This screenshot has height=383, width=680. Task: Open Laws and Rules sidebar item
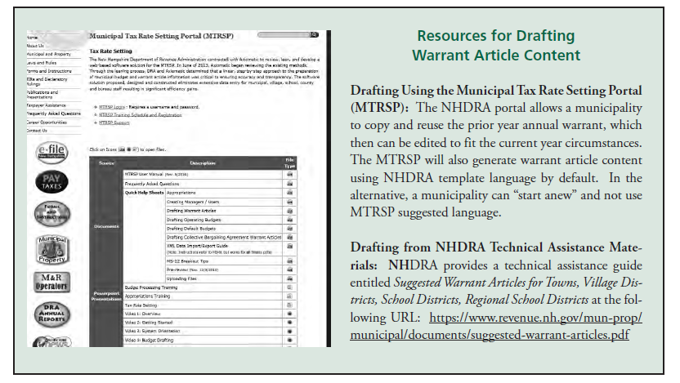tap(42, 62)
